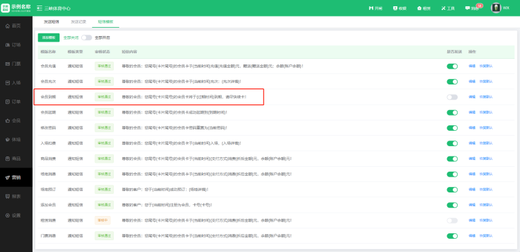The image size is (520, 252).
Task: Click 编辑 for the 商品消费 row
Action: point(471,159)
